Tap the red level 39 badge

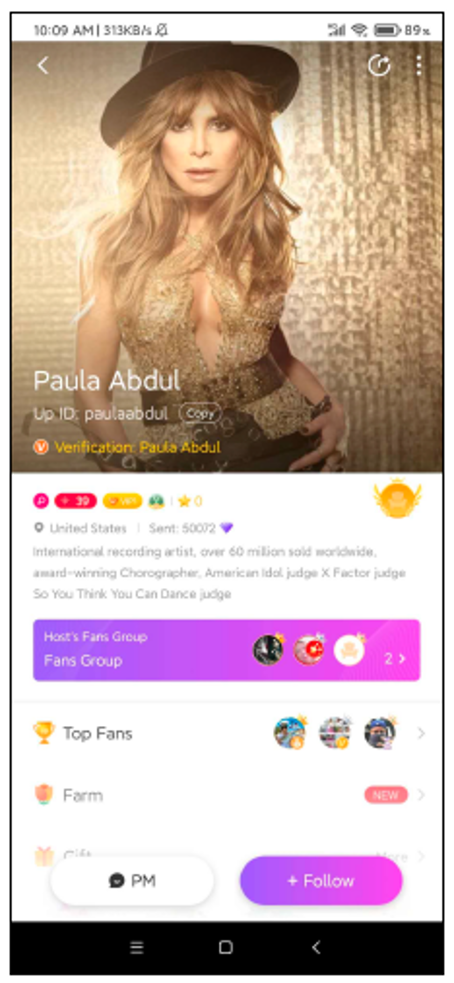[x=76, y=501]
